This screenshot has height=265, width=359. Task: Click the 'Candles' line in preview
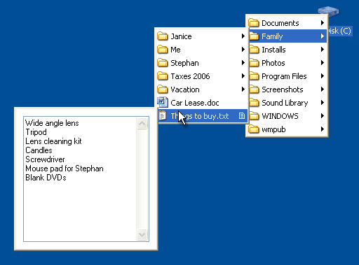(39, 150)
